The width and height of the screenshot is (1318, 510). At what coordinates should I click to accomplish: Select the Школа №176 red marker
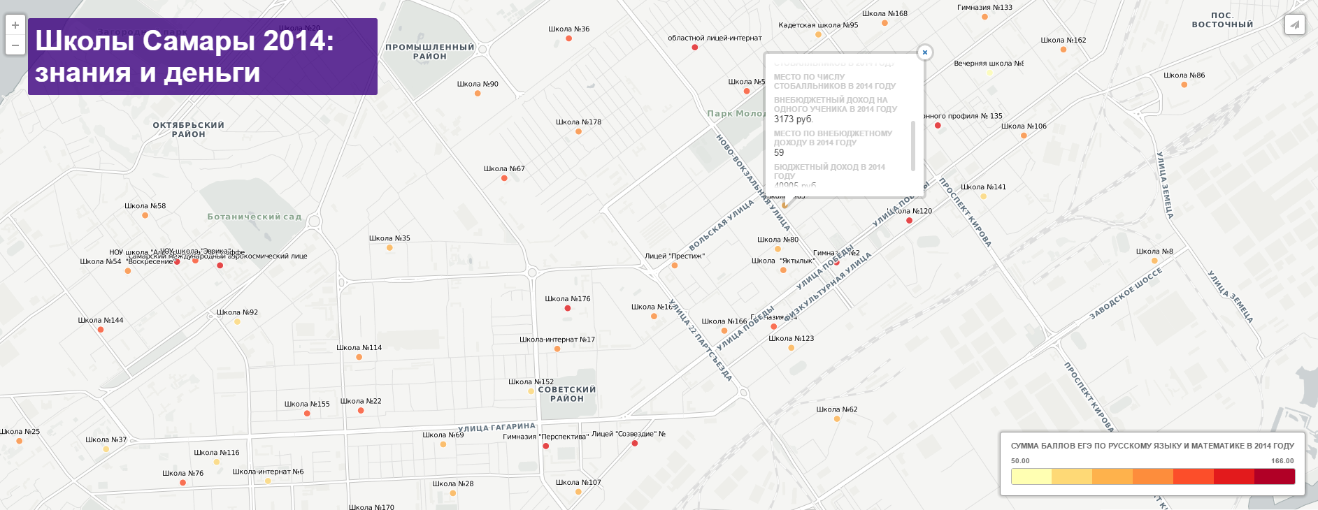click(568, 308)
